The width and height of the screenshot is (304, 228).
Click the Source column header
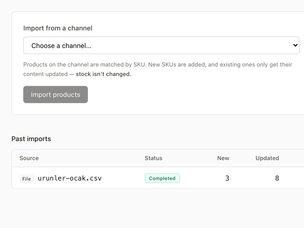(x=29, y=158)
